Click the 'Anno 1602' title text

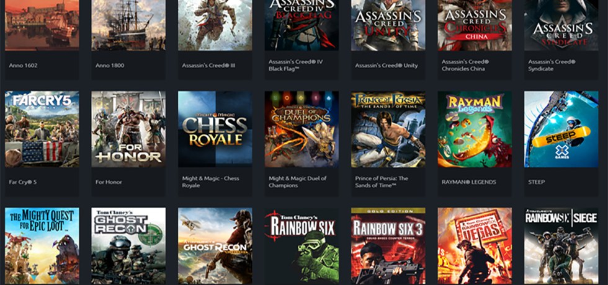[x=22, y=65]
